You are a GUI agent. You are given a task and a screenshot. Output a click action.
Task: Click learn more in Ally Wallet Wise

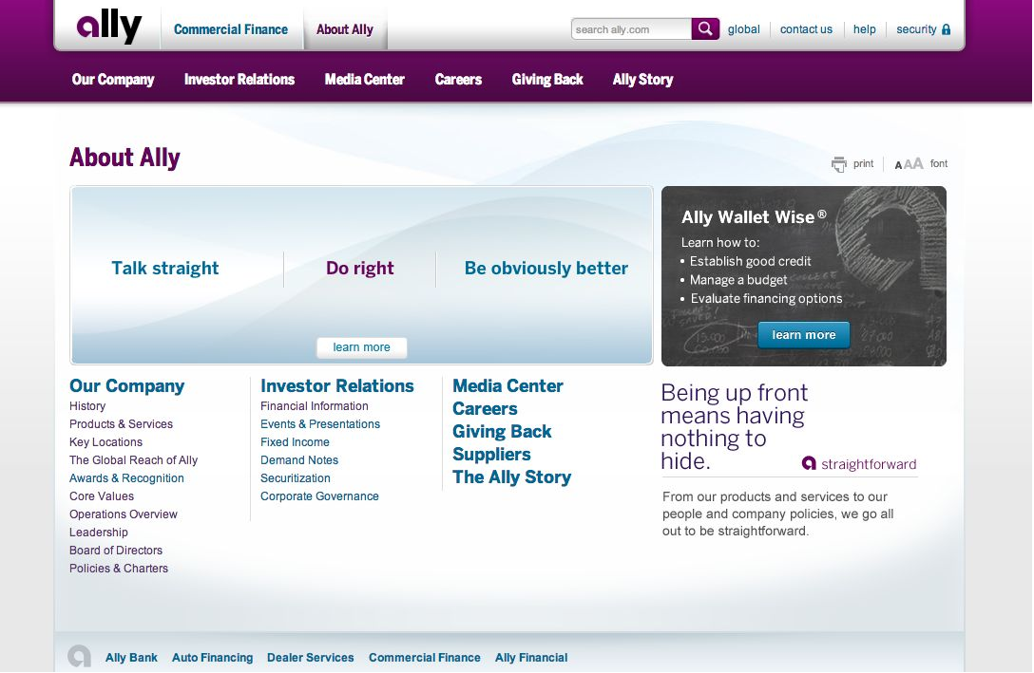click(804, 334)
